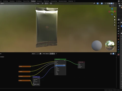Open the Object properties tab
Viewport: 122px width, 91px height.
[118, 39]
